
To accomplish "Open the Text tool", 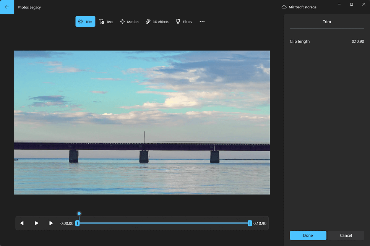I will point(106,22).
